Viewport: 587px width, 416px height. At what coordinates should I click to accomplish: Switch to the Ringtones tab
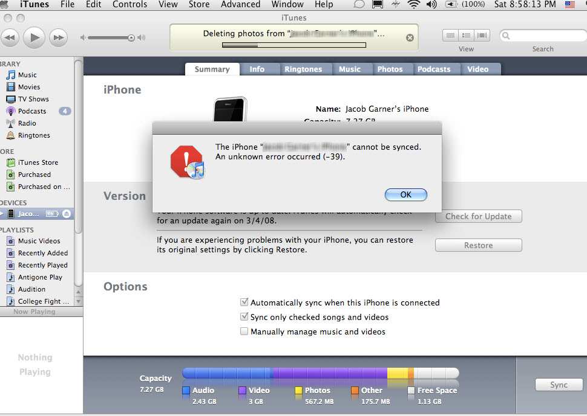coord(303,69)
